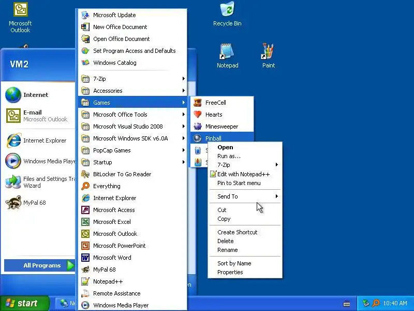The width and height of the screenshot is (414, 311).
Task: Select Sort by Name
Action: click(x=245, y=263)
